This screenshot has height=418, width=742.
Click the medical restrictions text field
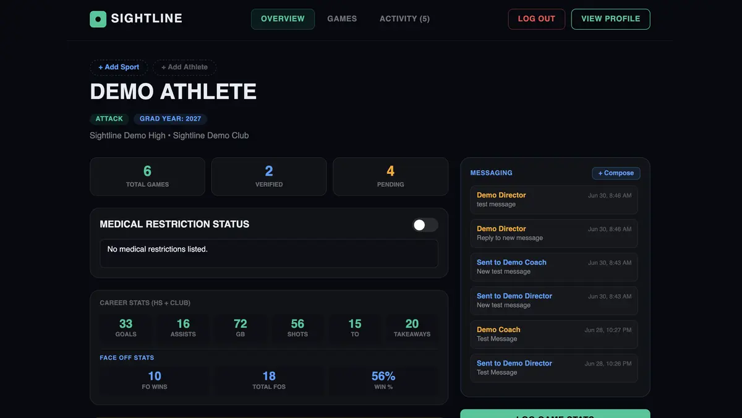[269, 254]
